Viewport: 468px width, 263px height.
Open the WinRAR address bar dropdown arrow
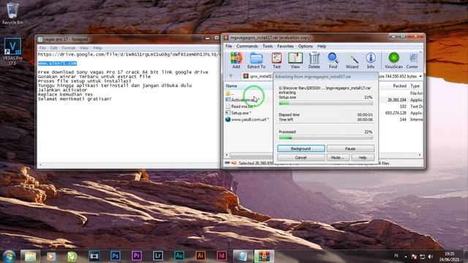coord(420,76)
